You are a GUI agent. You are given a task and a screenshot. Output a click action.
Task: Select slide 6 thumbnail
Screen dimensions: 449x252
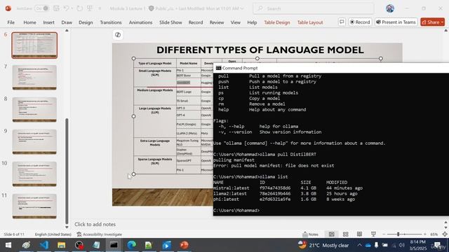(34, 45)
